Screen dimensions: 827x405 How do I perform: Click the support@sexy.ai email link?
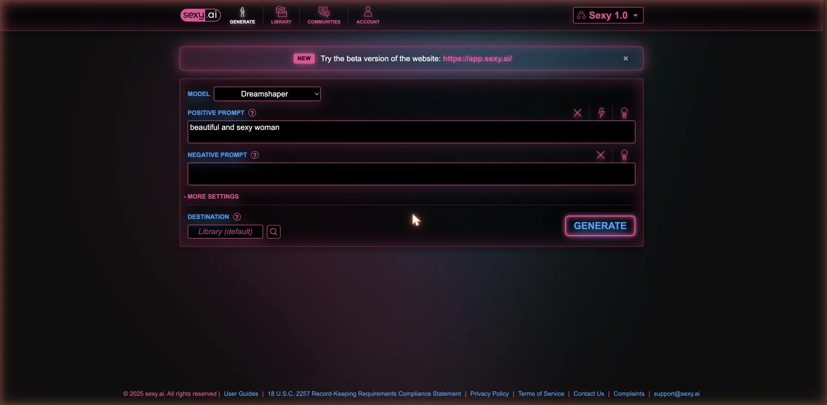pyautogui.click(x=677, y=394)
